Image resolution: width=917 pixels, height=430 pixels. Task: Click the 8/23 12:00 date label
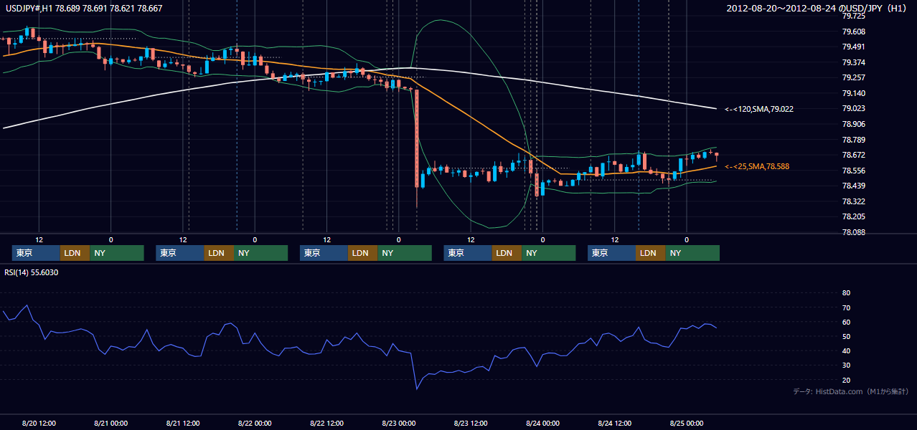[471, 424]
